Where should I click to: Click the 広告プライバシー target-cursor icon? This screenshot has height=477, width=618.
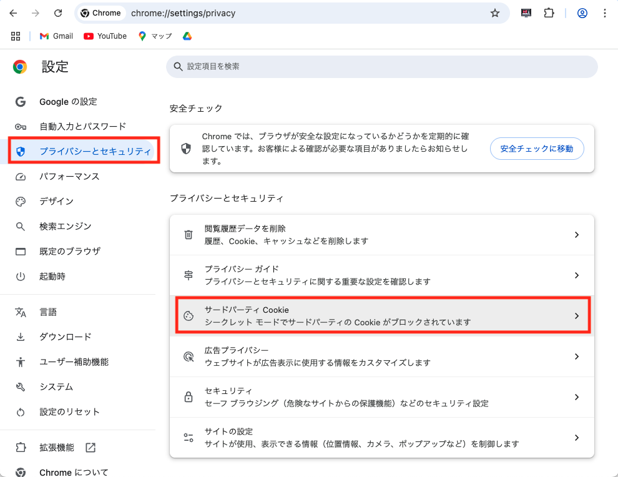[x=189, y=357]
